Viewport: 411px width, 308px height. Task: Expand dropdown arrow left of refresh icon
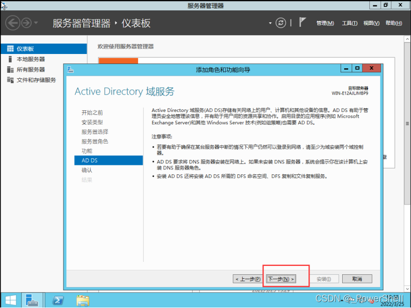coord(270,23)
